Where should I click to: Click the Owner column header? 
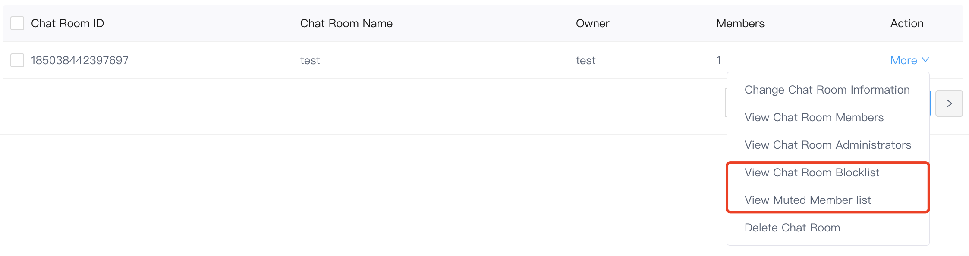coord(593,23)
